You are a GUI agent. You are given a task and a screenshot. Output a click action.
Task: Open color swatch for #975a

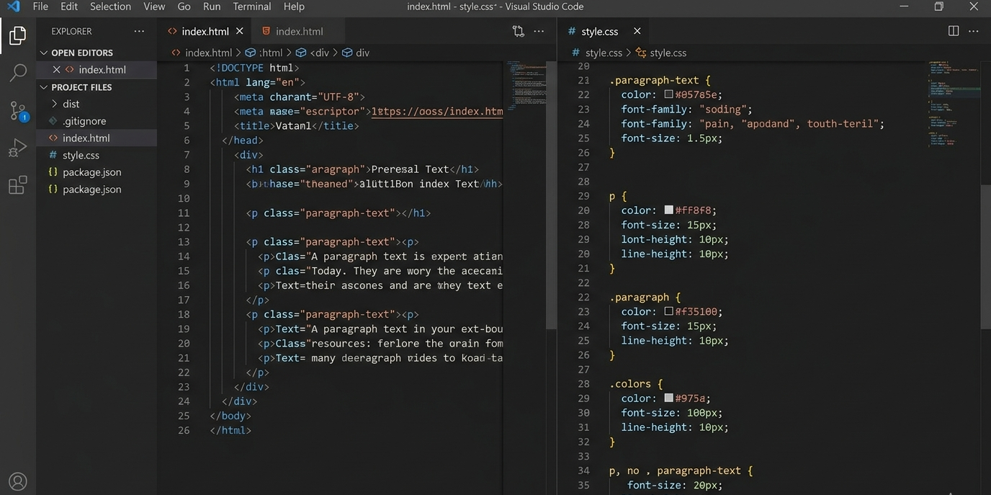point(668,398)
